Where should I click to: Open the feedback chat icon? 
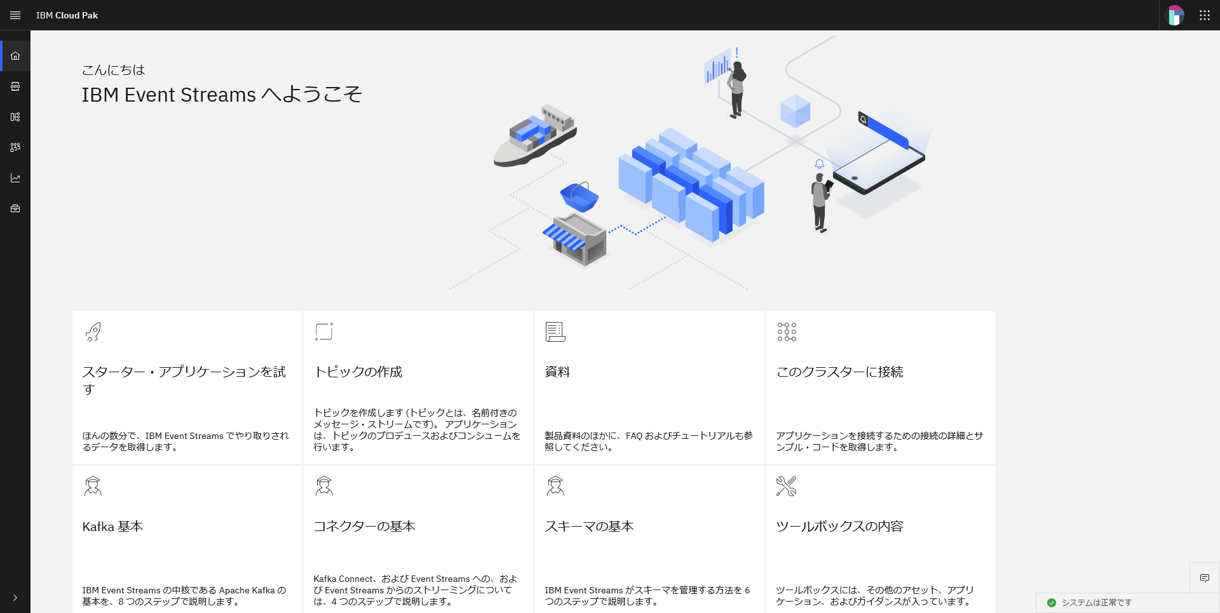click(x=1205, y=578)
